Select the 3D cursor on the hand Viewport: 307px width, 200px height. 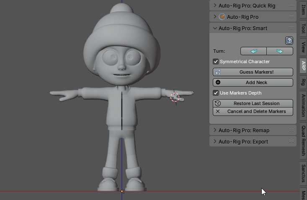(x=175, y=97)
